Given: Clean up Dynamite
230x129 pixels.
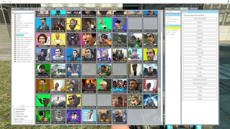Looking at the screenshot, I should [x=200, y=42].
